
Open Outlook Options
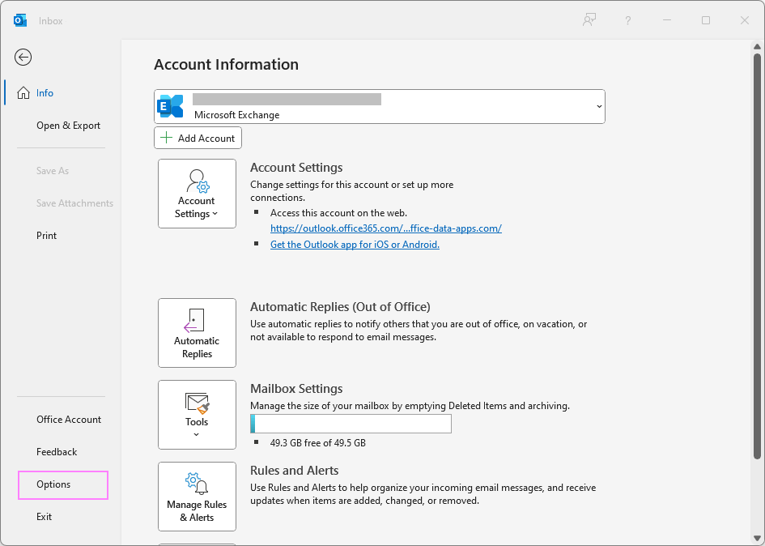pos(53,484)
